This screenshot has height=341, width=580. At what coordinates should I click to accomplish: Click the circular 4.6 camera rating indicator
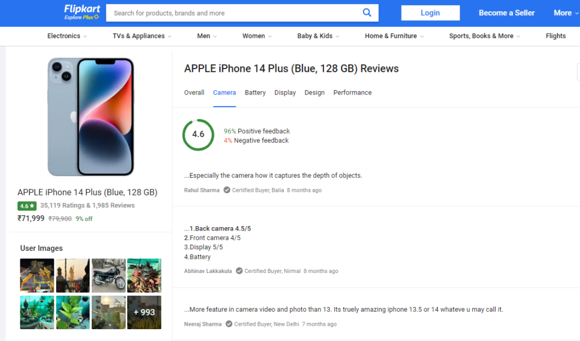tap(198, 135)
